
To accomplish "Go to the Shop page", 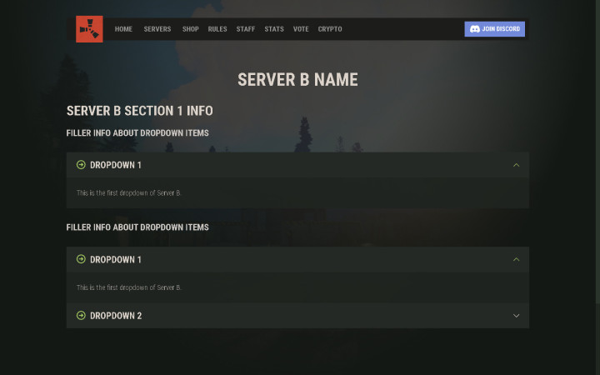I will pos(191,29).
